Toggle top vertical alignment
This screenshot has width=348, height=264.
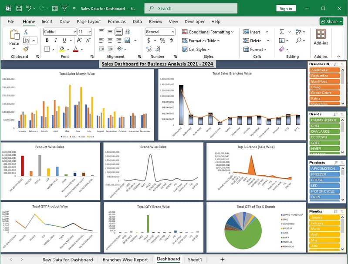101,32
